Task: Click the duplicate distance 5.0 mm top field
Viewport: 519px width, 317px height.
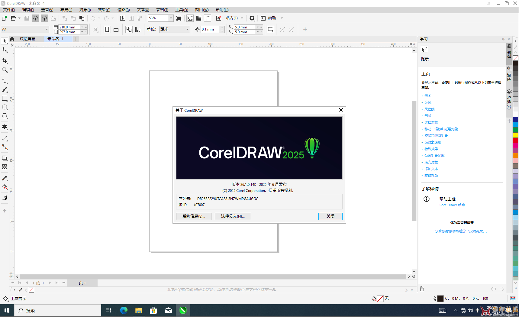Action: click(x=245, y=27)
